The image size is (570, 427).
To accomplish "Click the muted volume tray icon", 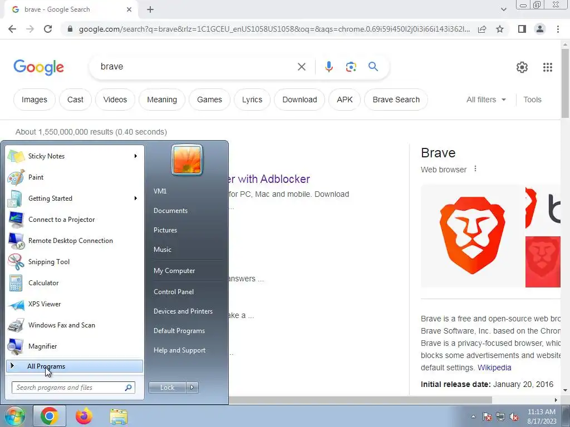I will tap(514, 417).
